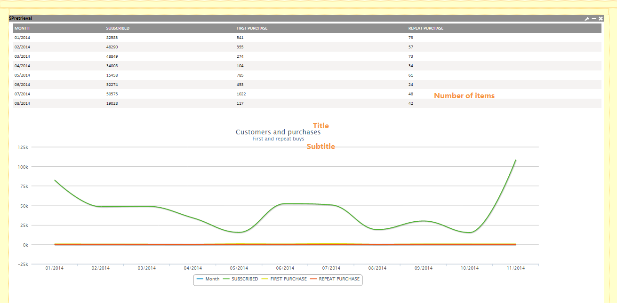Collapse the SPretrieval widget with minimize icon
This screenshot has width=617, height=303.
coord(594,18)
